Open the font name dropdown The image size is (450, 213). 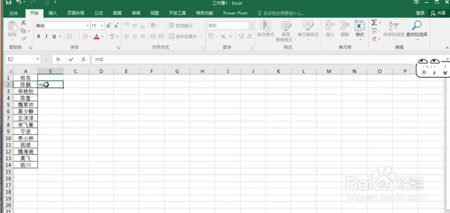click(x=88, y=26)
